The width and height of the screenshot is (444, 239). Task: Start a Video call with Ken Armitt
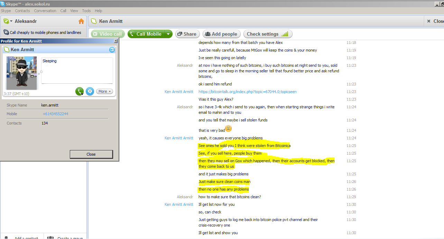click(108, 34)
